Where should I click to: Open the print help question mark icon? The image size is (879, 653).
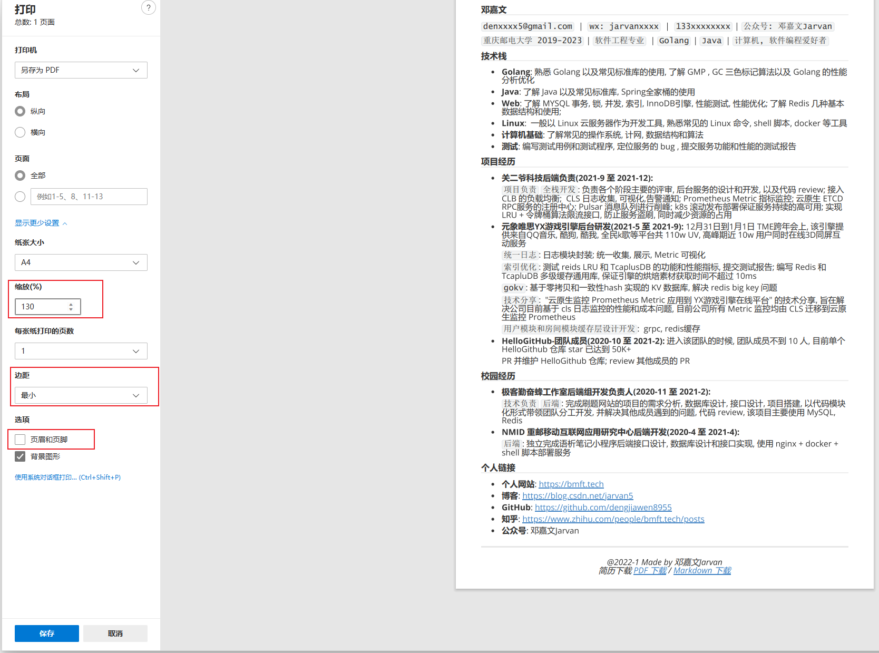[x=149, y=7]
